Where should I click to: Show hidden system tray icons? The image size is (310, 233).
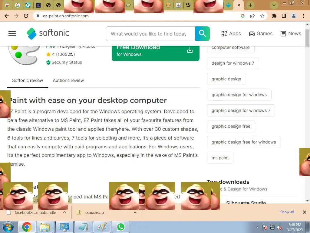257,228
